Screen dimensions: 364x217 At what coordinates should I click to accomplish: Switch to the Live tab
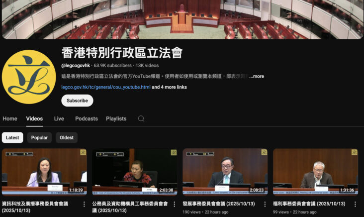59,119
